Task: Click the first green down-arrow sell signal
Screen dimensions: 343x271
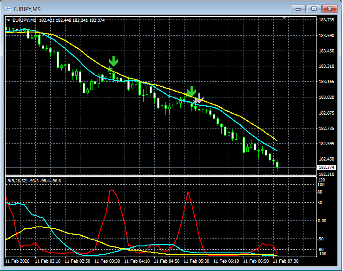Action: (113, 61)
